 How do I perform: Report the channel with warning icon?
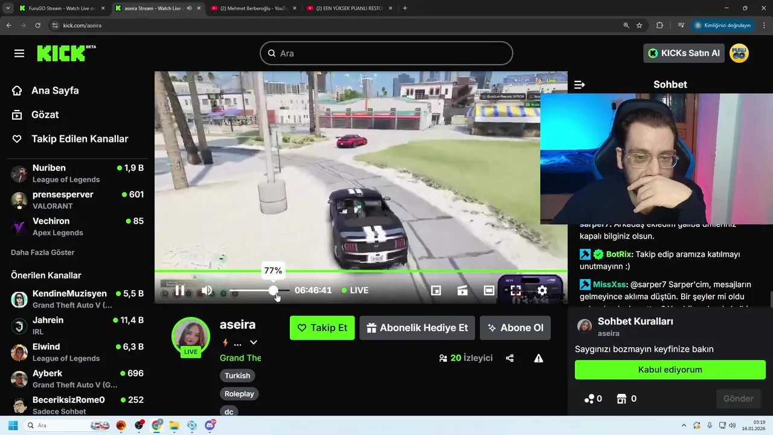click(x=539, y=358)
